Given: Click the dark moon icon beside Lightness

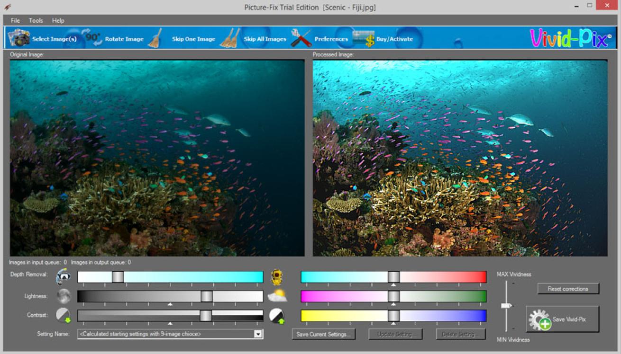Looking at the screenshot, I should point(64,296).
